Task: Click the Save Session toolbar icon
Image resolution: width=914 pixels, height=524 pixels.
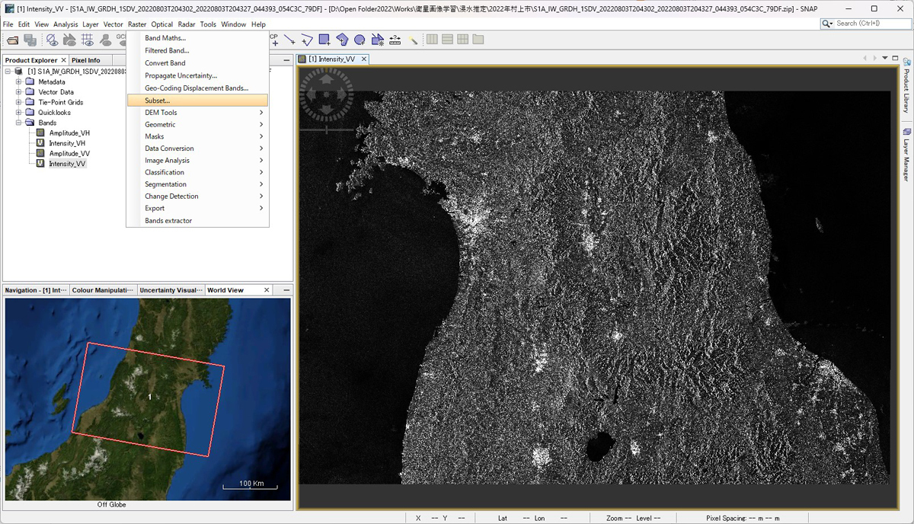Action: pos(30,40)
